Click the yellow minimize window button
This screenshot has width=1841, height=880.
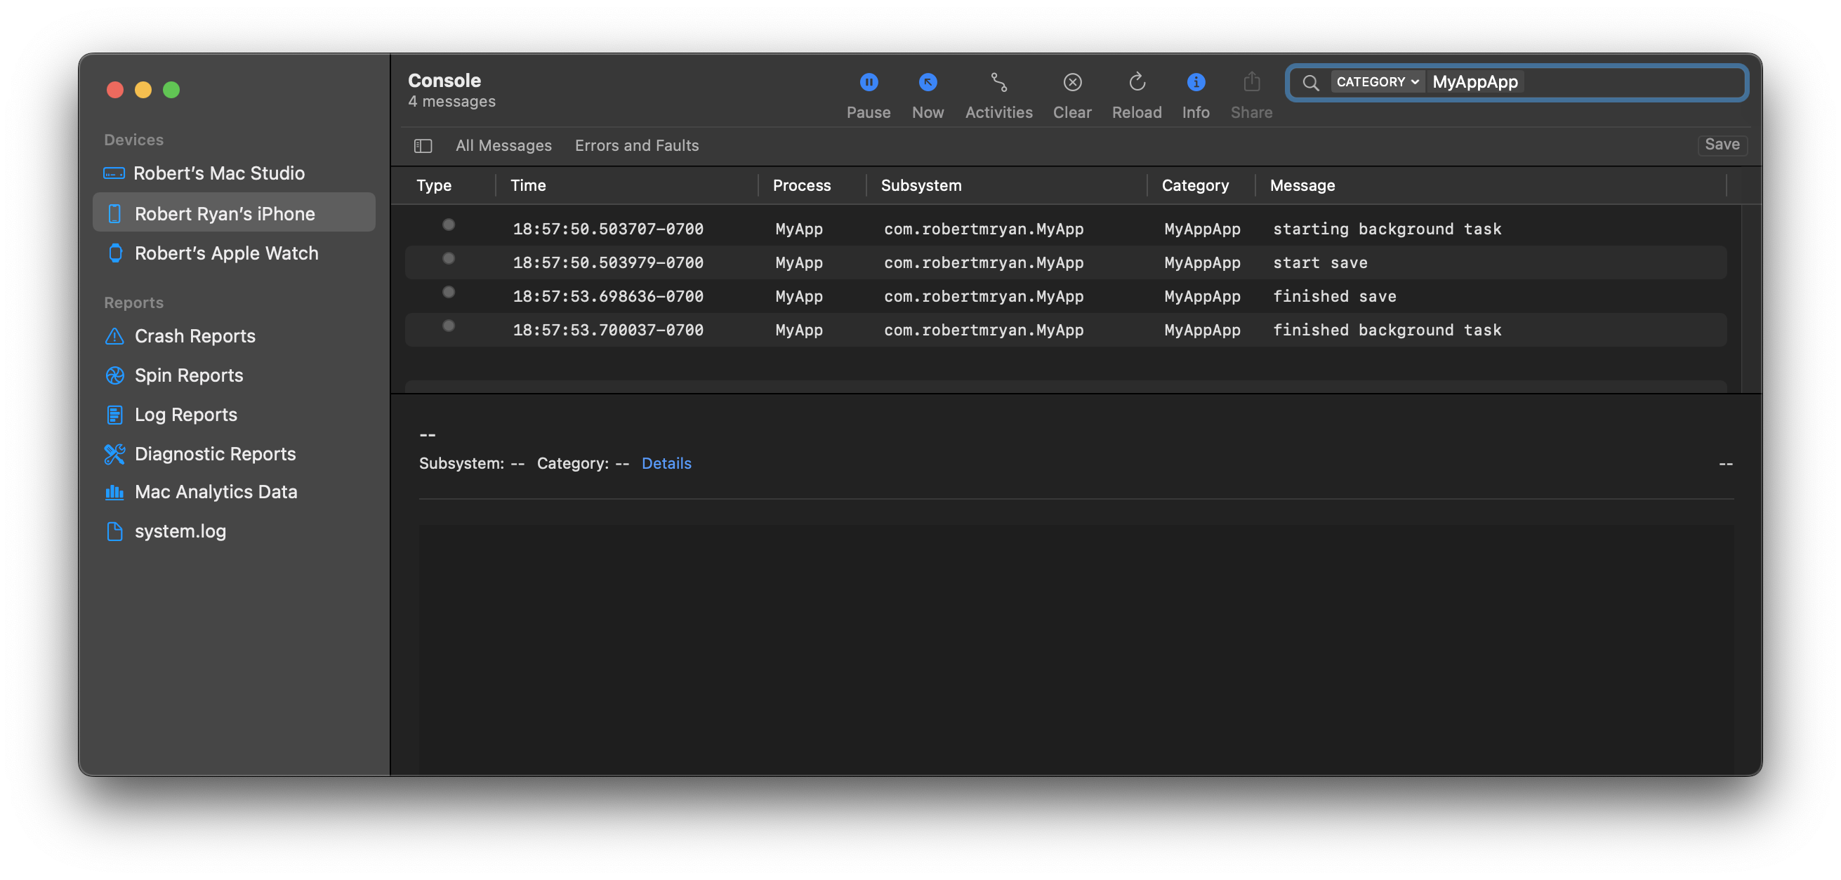[143, 90]
